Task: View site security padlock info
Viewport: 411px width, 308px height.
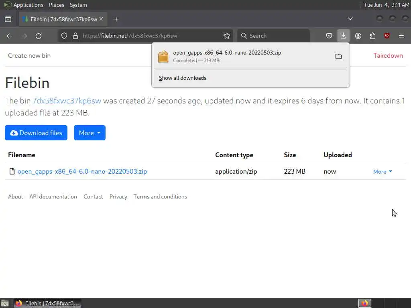Action: pos(75,36)
